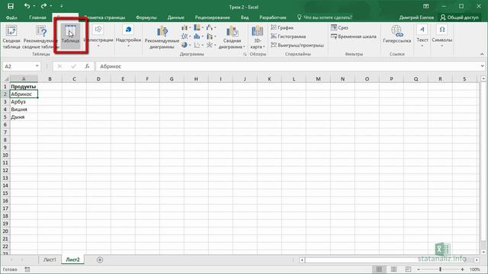The width and height of the screenshot is (488, 274).
Task: Switch to sheet tab Лист1
Action: [50, 260]
